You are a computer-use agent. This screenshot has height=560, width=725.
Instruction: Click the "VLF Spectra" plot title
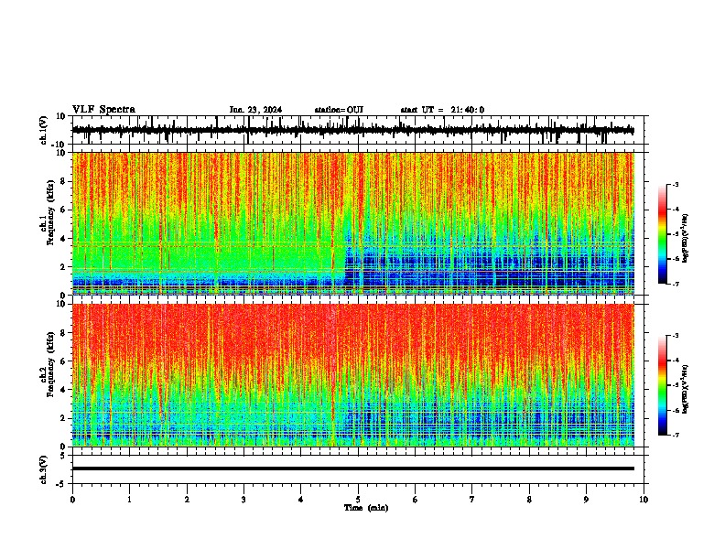point(103,110)
